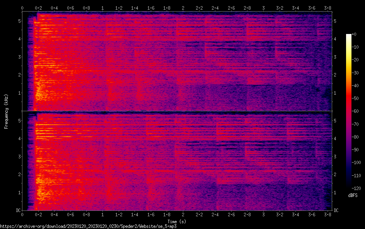Image resolution: width=365 pixels, height=229 pixels.
Task: Click the -60 mark on the color scale
Action: click(356, 112)
